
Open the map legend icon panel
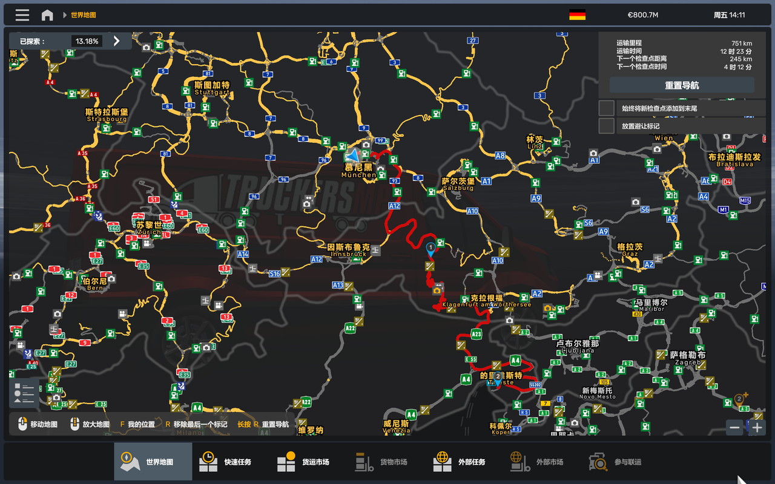click(24, 393)
